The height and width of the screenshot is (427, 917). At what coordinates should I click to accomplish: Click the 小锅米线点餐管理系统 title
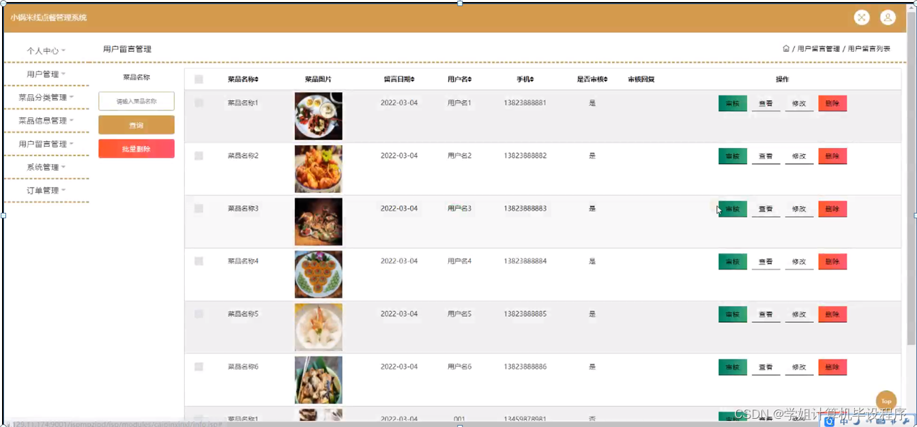[x=48, y=18]
